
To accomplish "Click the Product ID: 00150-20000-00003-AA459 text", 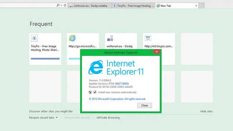I will coord(111,87).
